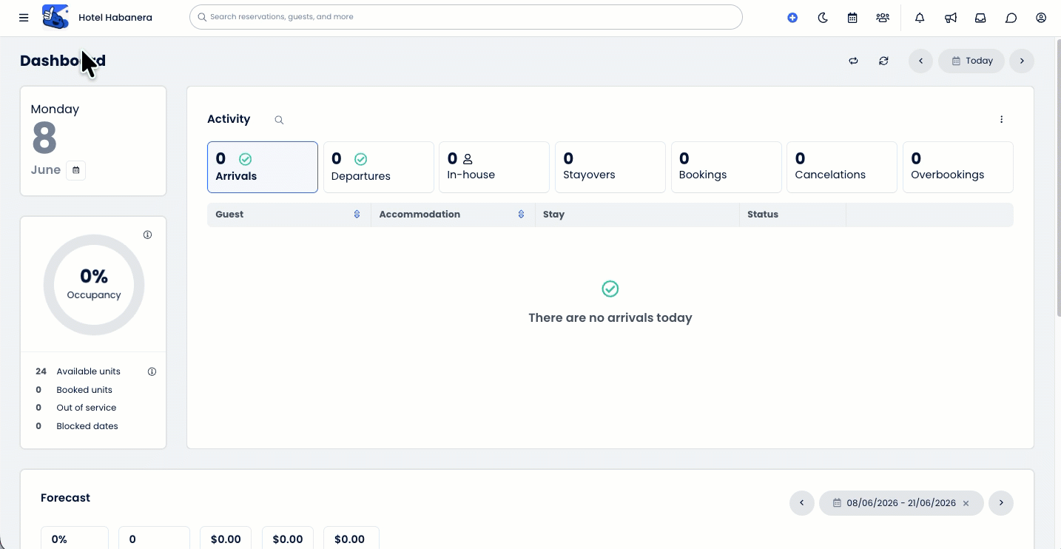Go to previous day in dashboard

coord(920,61)
